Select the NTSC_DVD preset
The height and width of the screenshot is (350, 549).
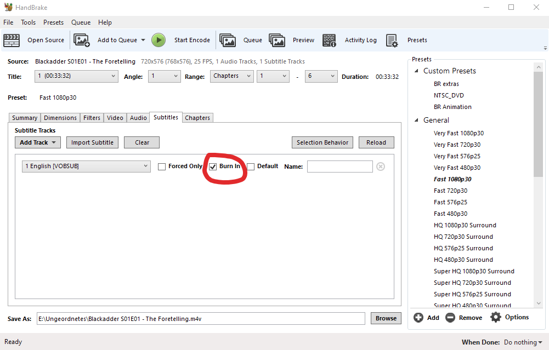[449, 95]
